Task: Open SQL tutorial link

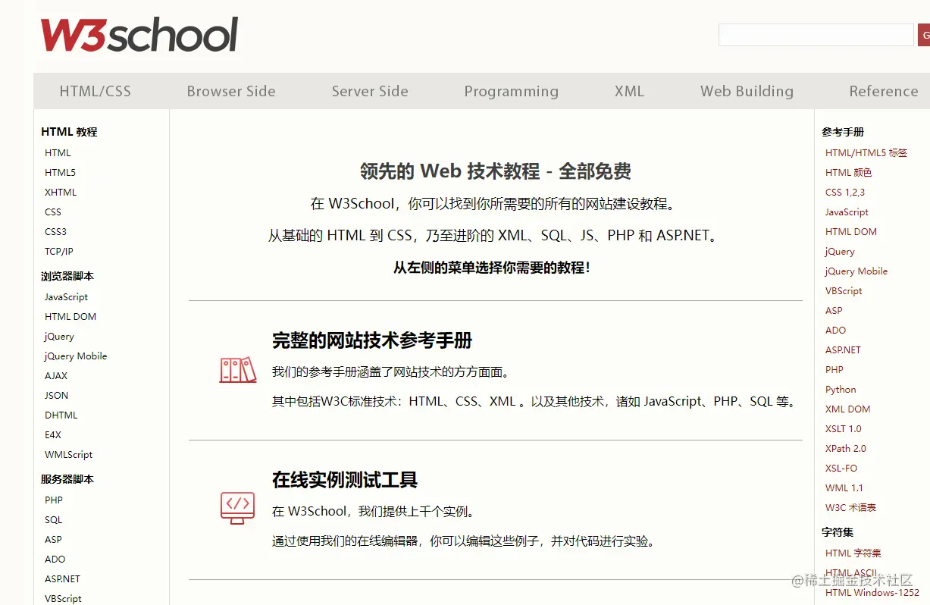Action: point(54,519)
